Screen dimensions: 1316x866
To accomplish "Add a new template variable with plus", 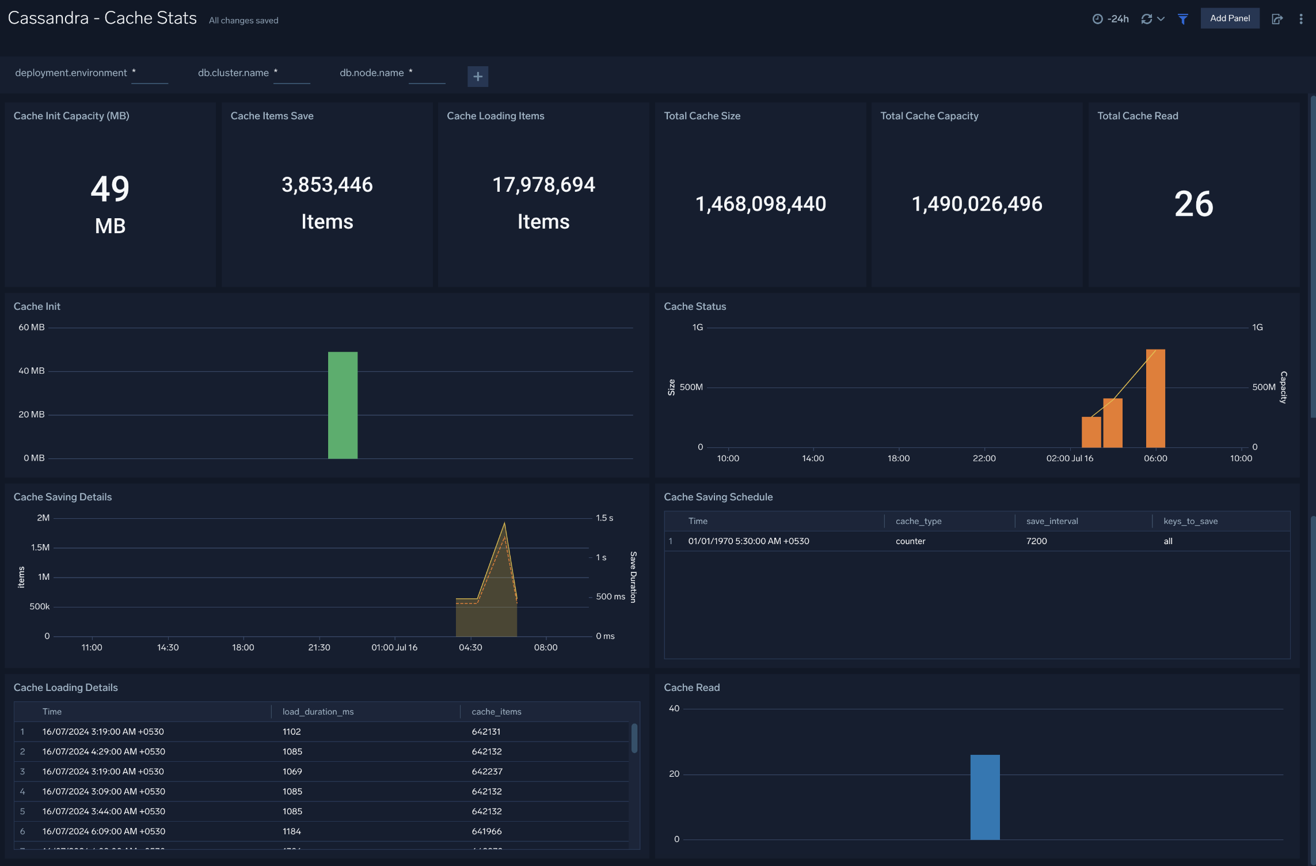I will 478,77.
